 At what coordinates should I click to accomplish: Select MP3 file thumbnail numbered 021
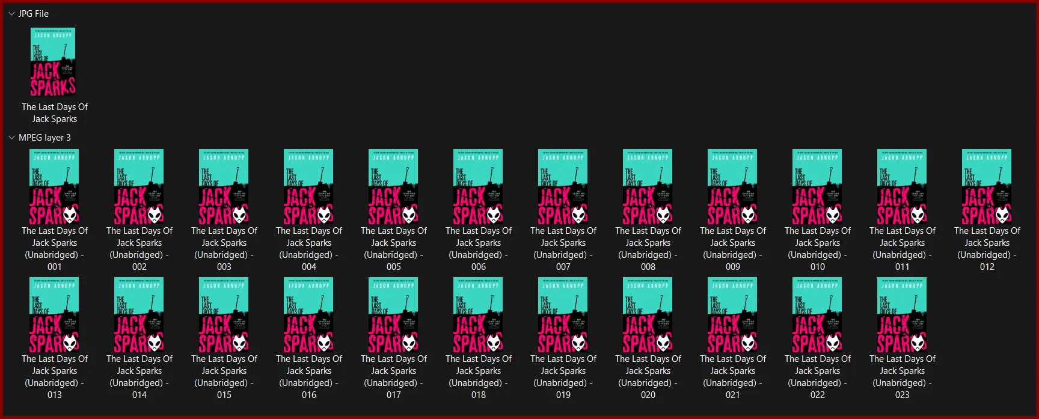(733, 314)
